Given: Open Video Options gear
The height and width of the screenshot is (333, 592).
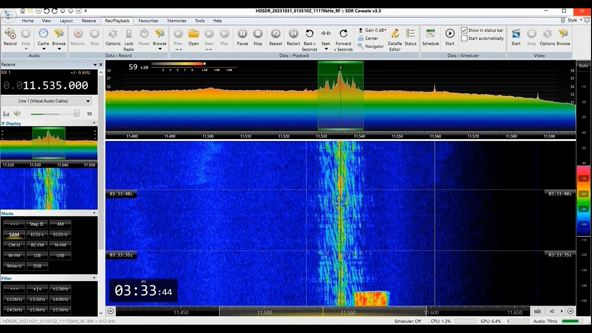Looking at the screenshot, I should (x=547, y=34).
